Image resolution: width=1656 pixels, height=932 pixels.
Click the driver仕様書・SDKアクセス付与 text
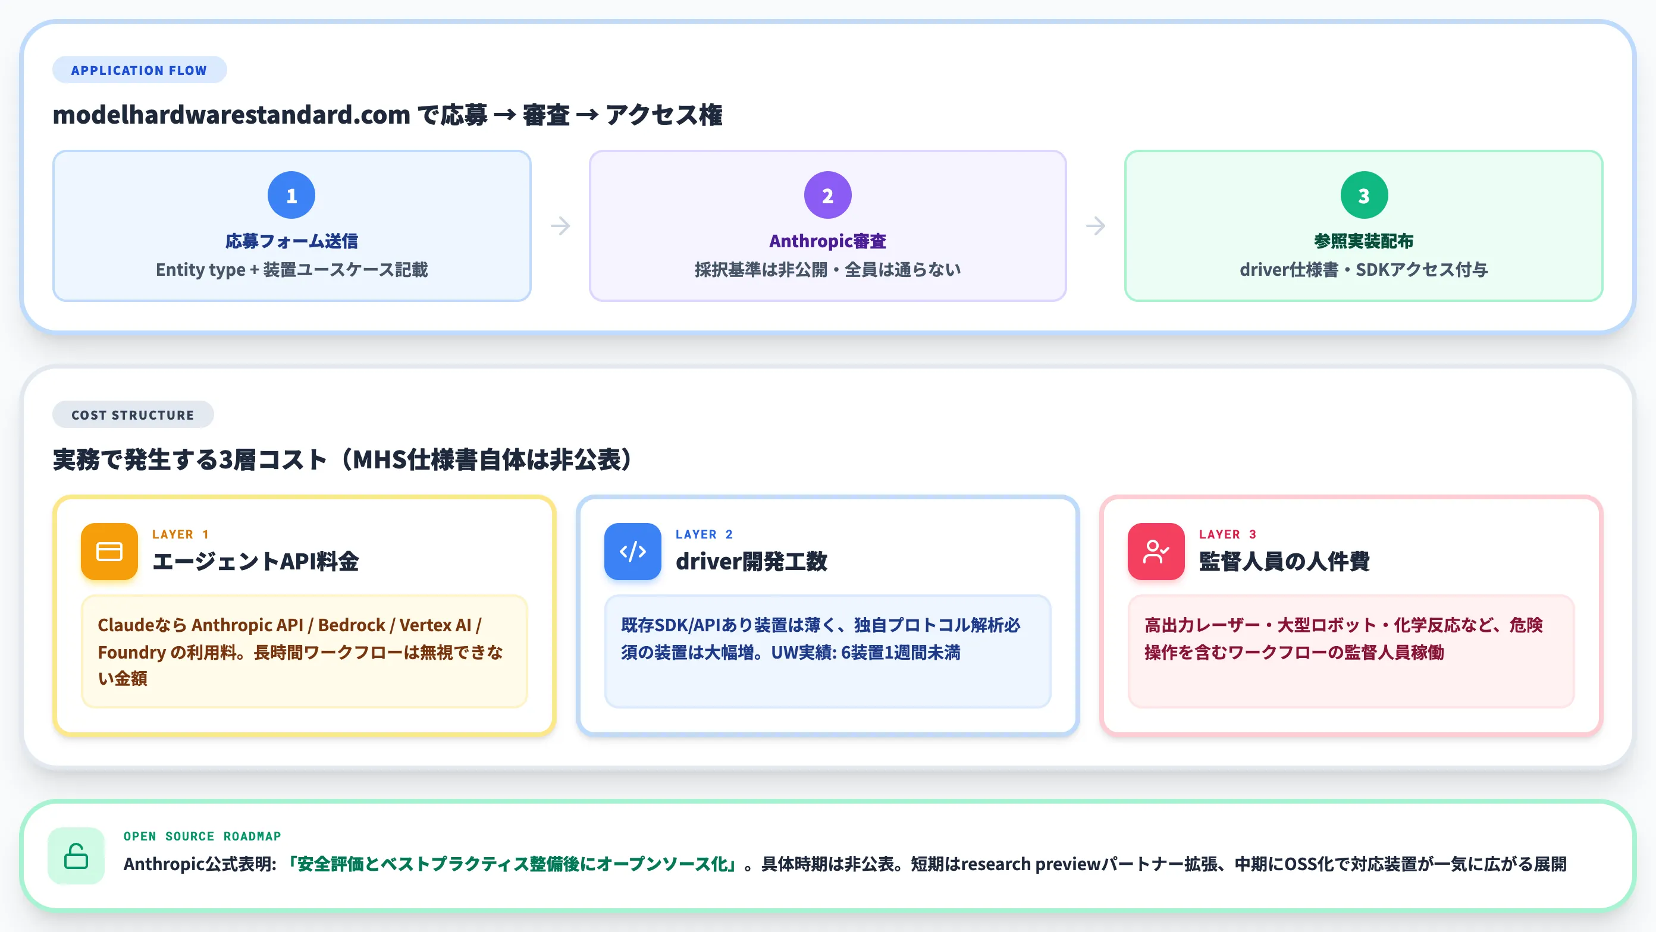coord(1363,270)
